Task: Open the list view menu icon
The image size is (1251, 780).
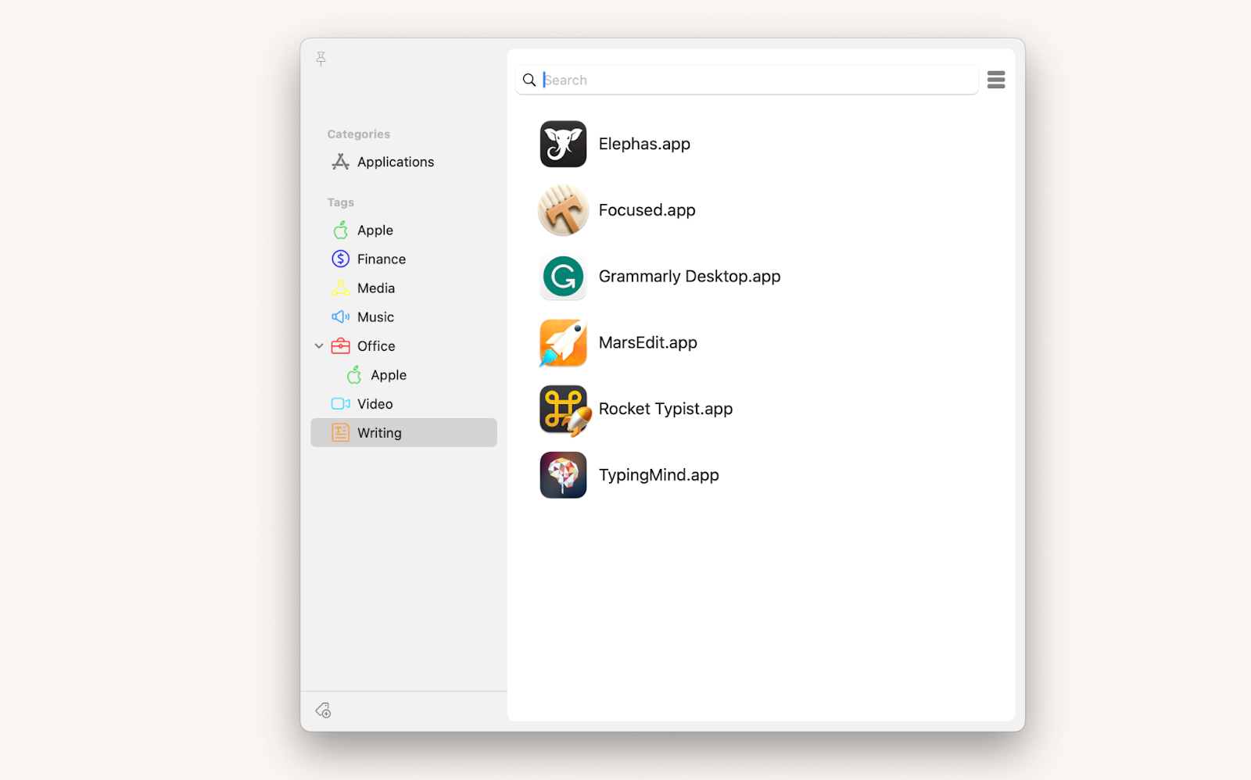Action: [x=995, y=80]
